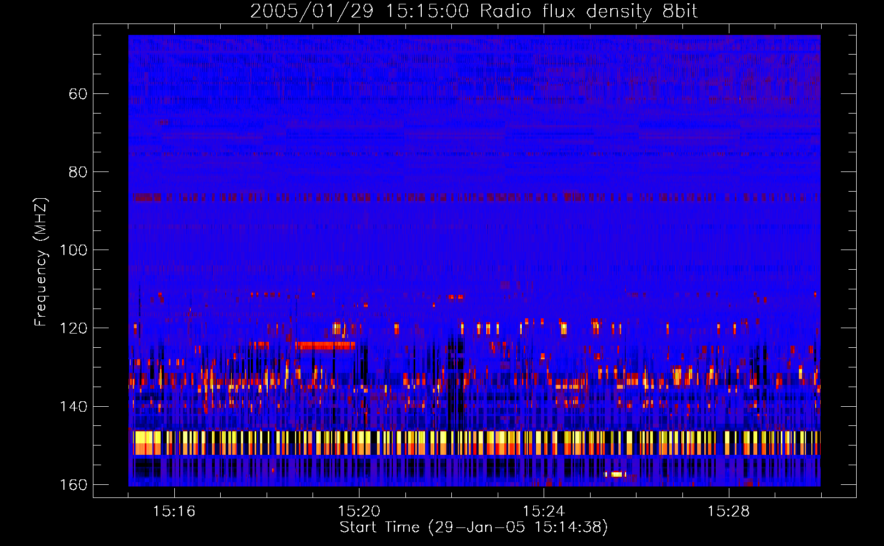Click the 15:16 time tick label
The height and width of the screenshot is (546, 884).
174,512
